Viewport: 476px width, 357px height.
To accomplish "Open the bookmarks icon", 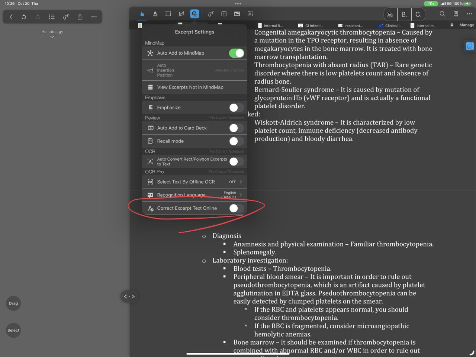I will [456, 14].
